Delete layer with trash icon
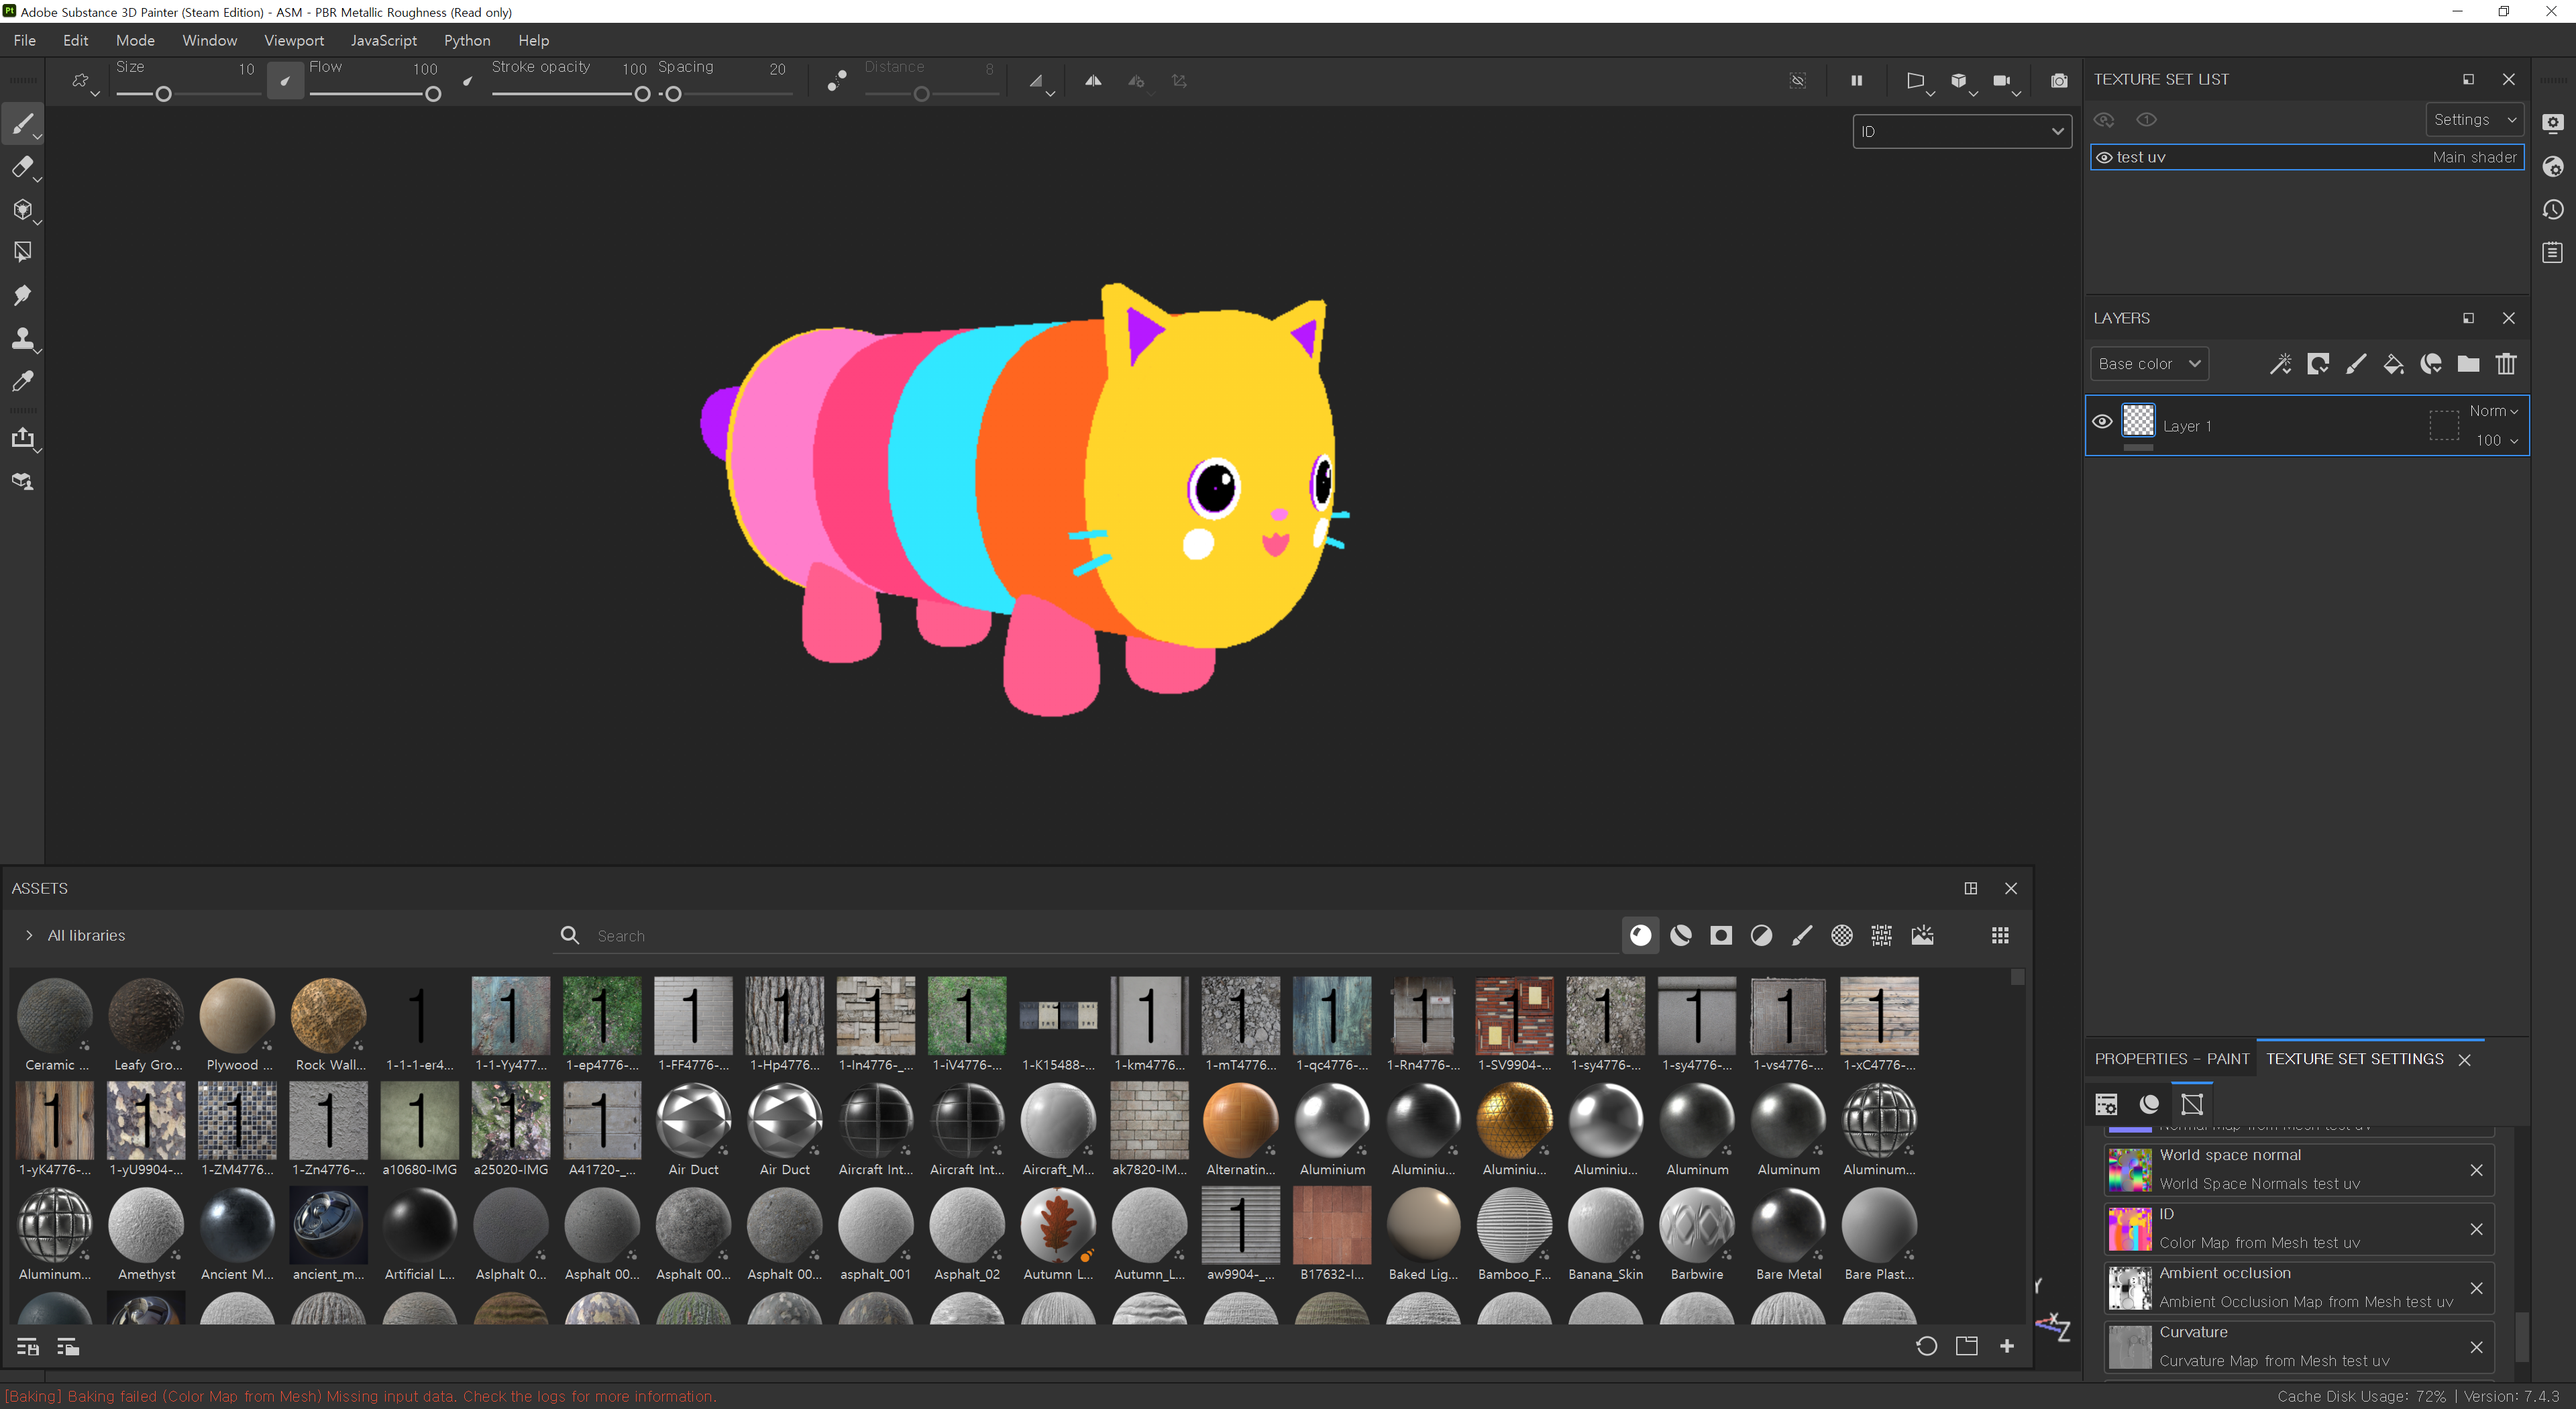 pos(2506,364)
